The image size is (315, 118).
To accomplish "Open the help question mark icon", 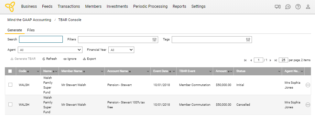I will point(298,7).
